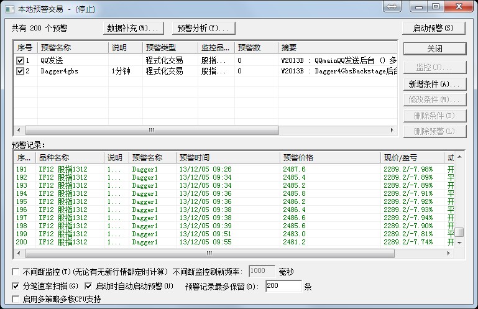Screen dimensions: 478x309
Task: Click the 预警记录最多保留 input field
Action: coord(283,287)
